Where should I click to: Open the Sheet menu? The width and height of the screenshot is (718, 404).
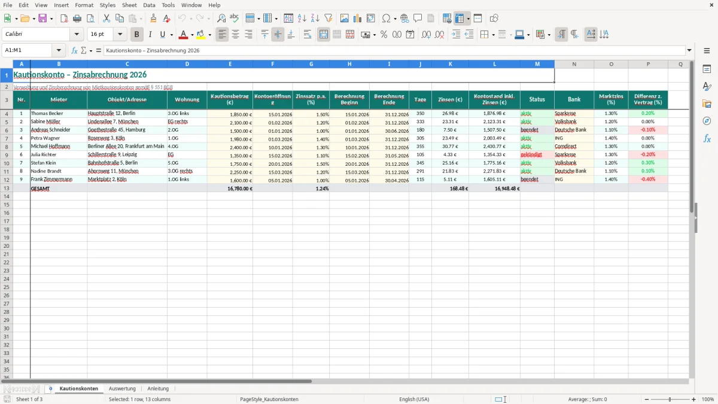pyautogui.click(x=129, y=5)
